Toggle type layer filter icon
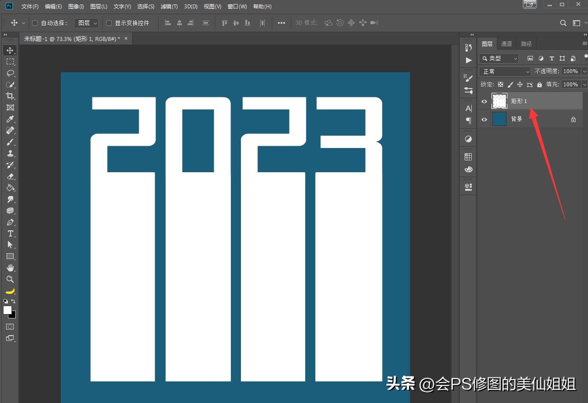The image size is (588, 403). point(551,58)
